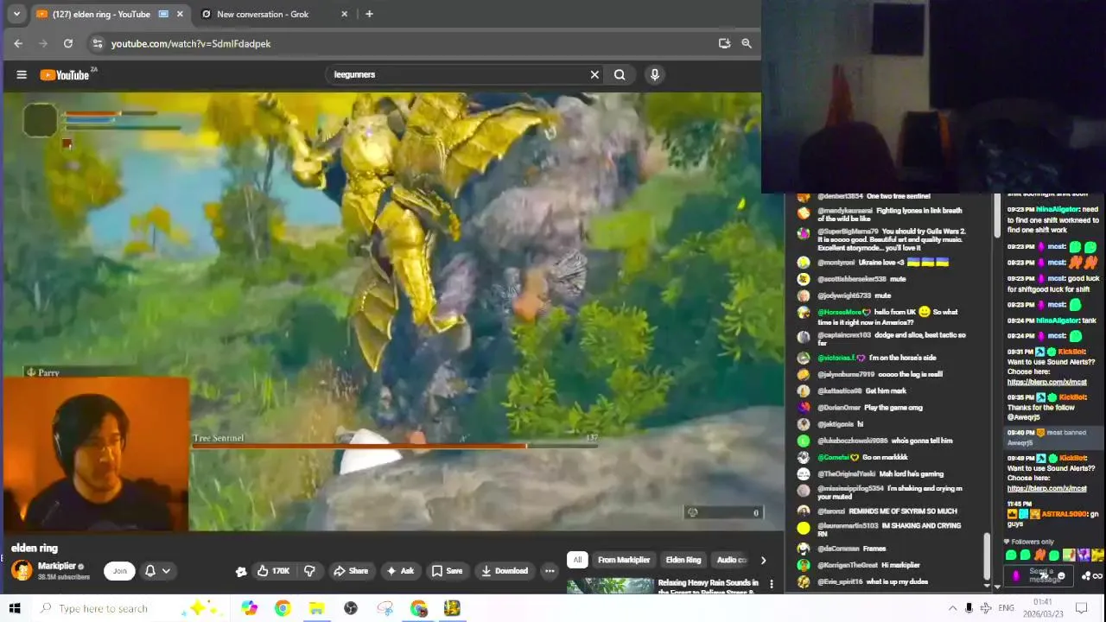Screen dimensions: 1106x622
Task: Open Google Chrome from the taskbar
Action: (x=283, y=608)
